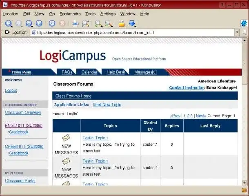Image resolution: width=249 pixels, height=196 pixels.
Task: Click the security padlock icon
Action: pos(122,24)
